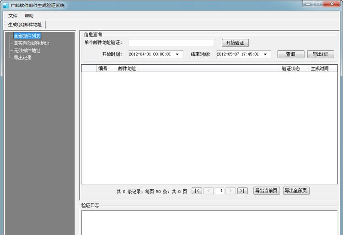Click the app icon in title bar
343x235 pixels.
pyautogui.click(x=5, y=5)
